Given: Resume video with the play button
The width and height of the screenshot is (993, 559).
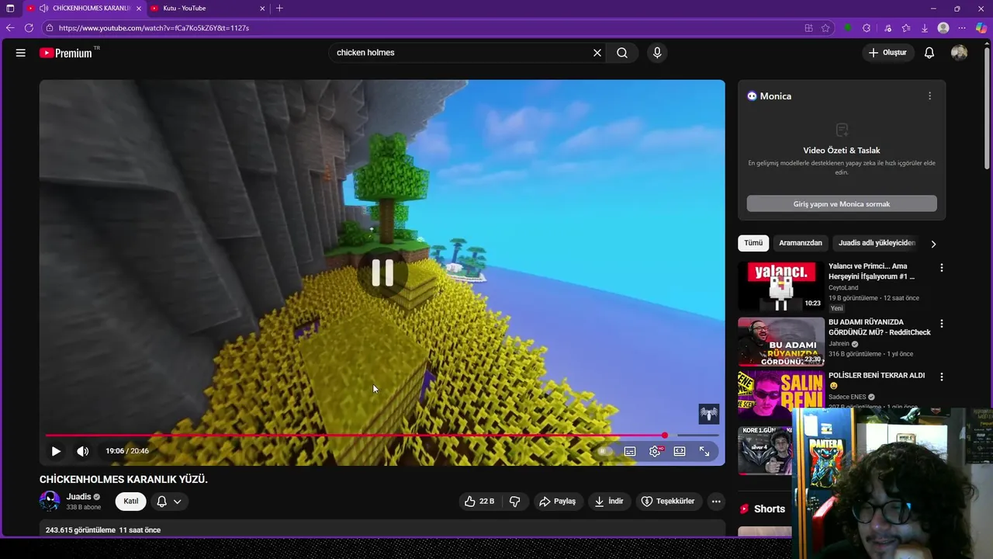Looking at the screenshot, I should pyautogui.click(x=56, y=451).
